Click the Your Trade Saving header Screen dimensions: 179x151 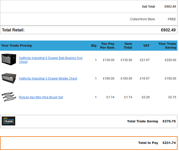click(167, 46)
